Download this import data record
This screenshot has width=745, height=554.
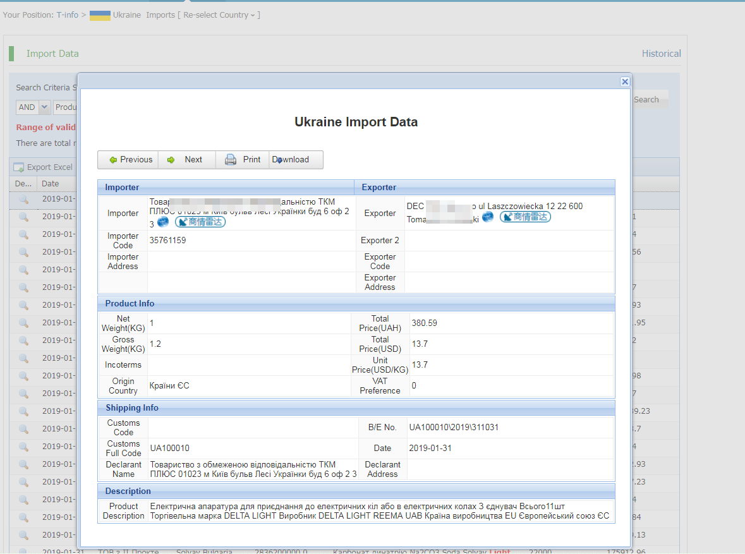[296, 160]
